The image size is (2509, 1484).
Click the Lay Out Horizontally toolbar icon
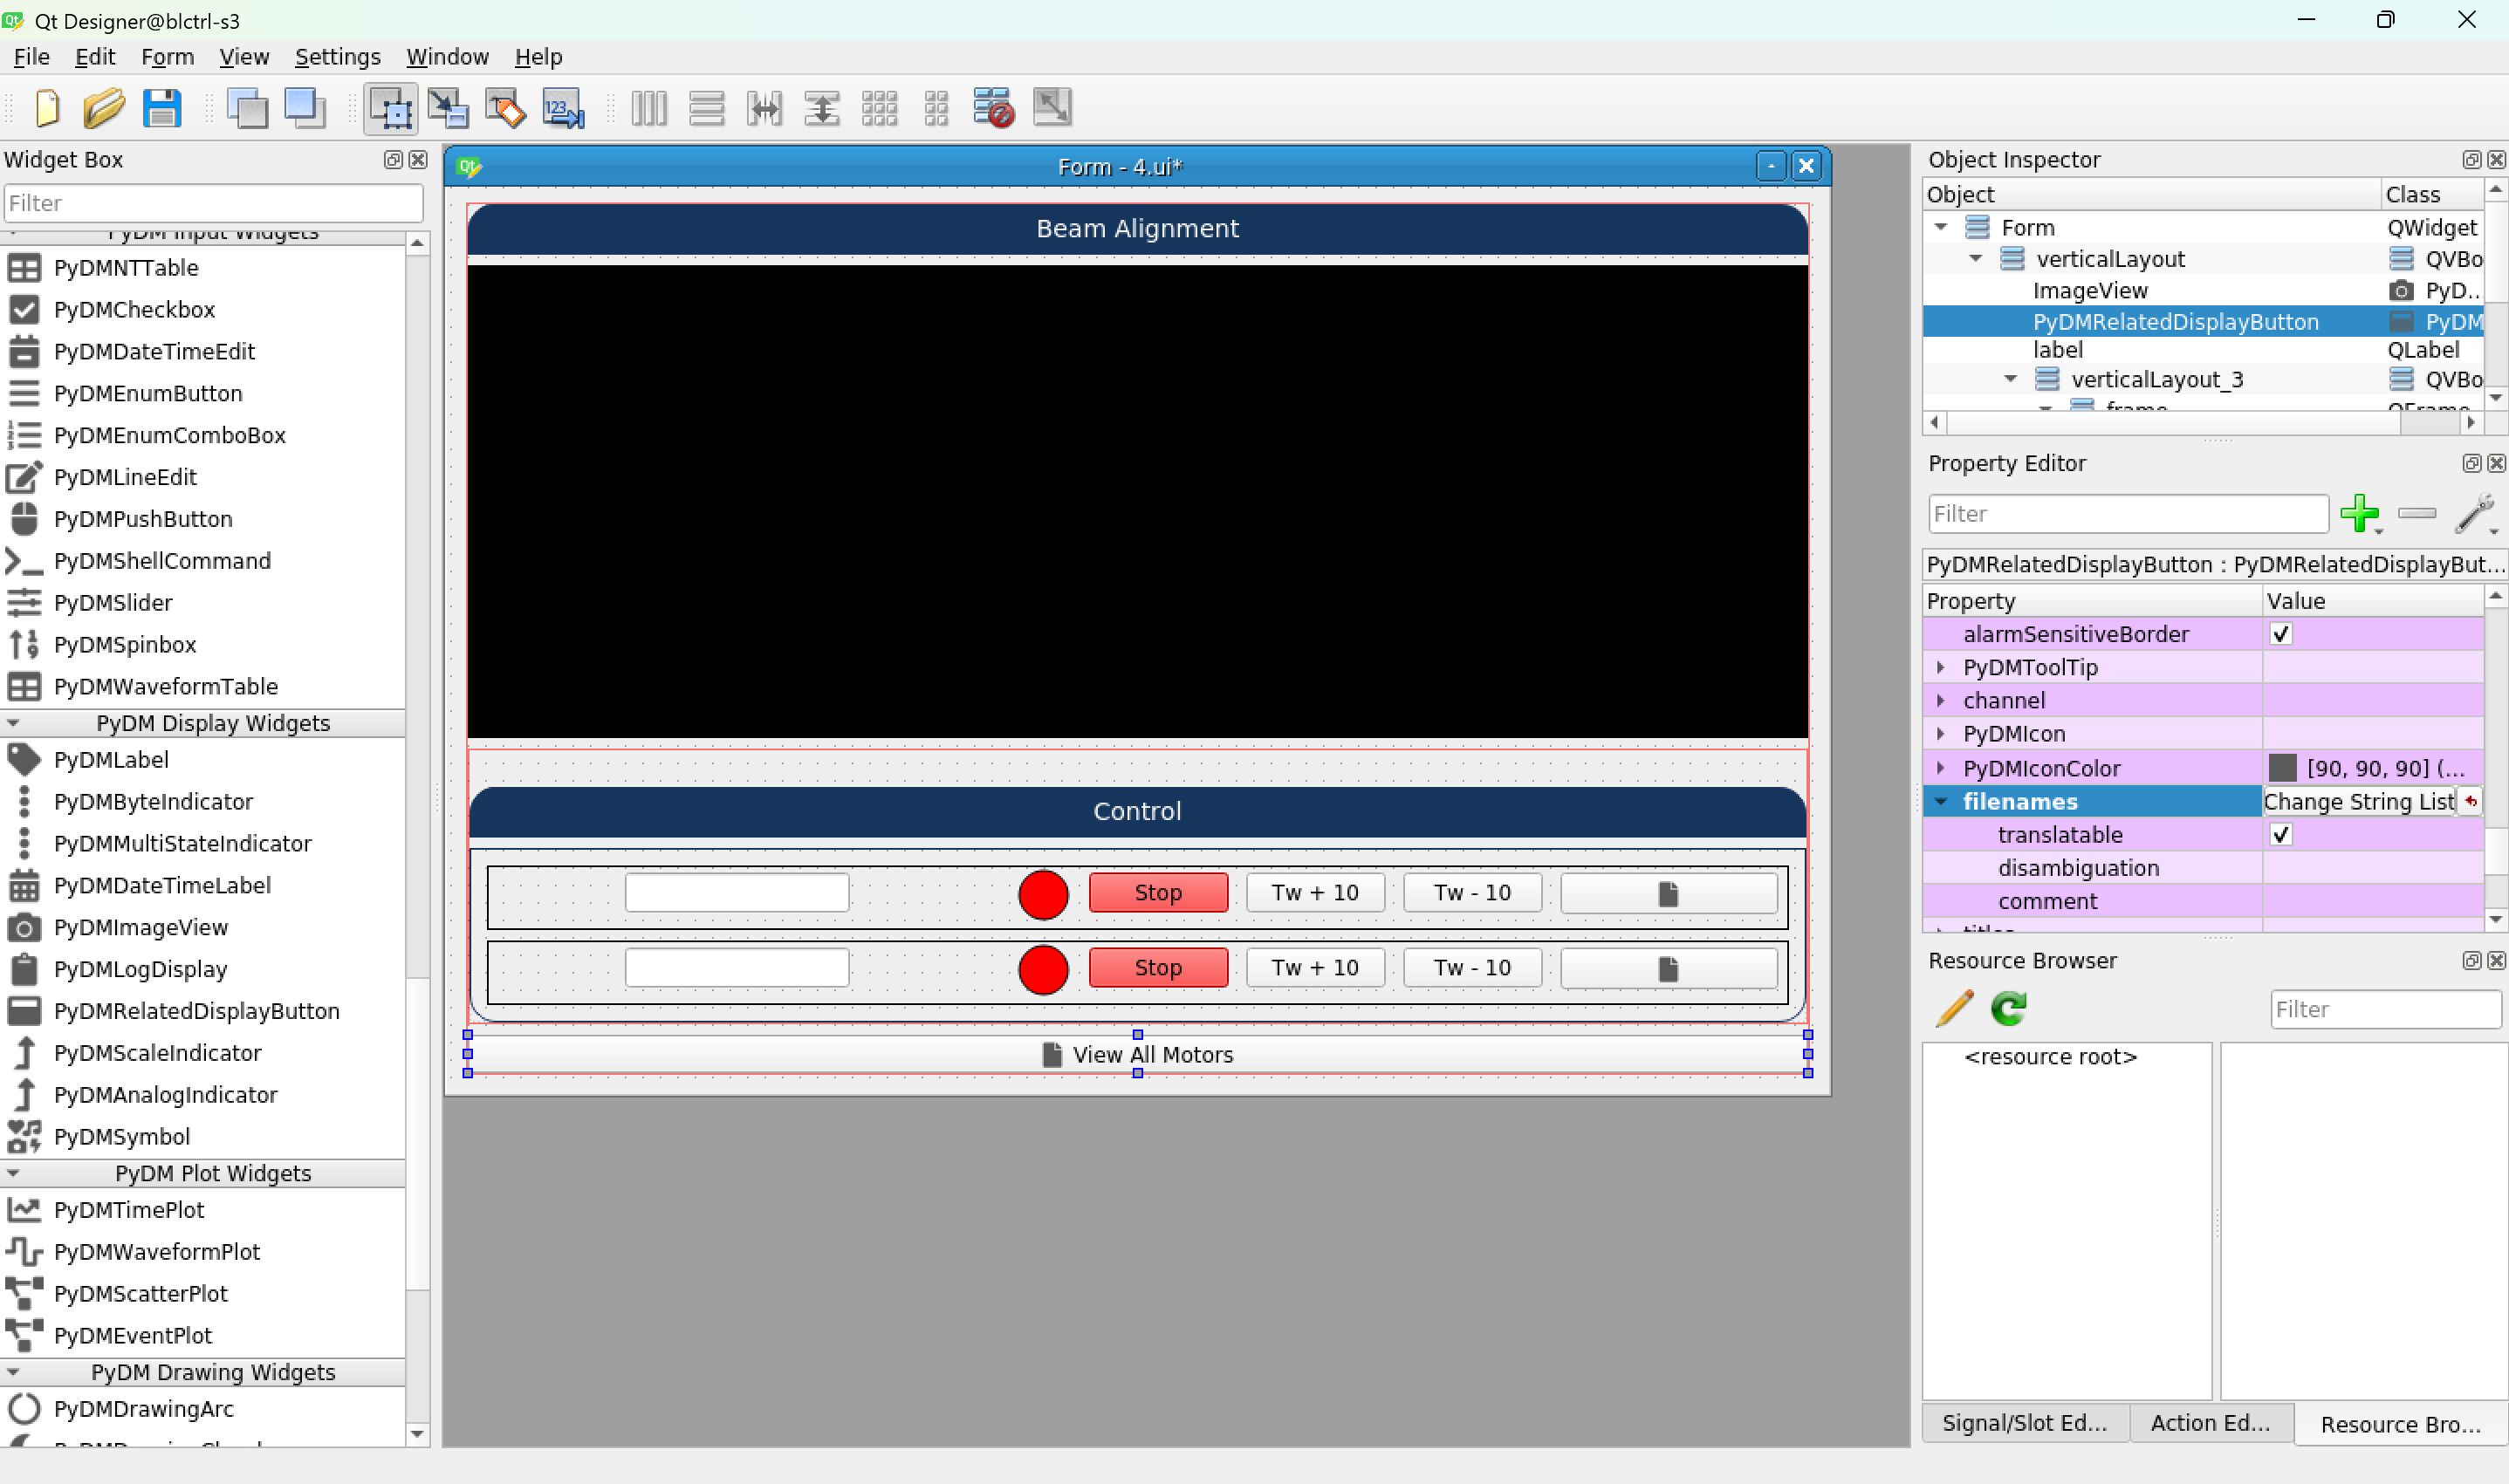click(x=649, y=107)
